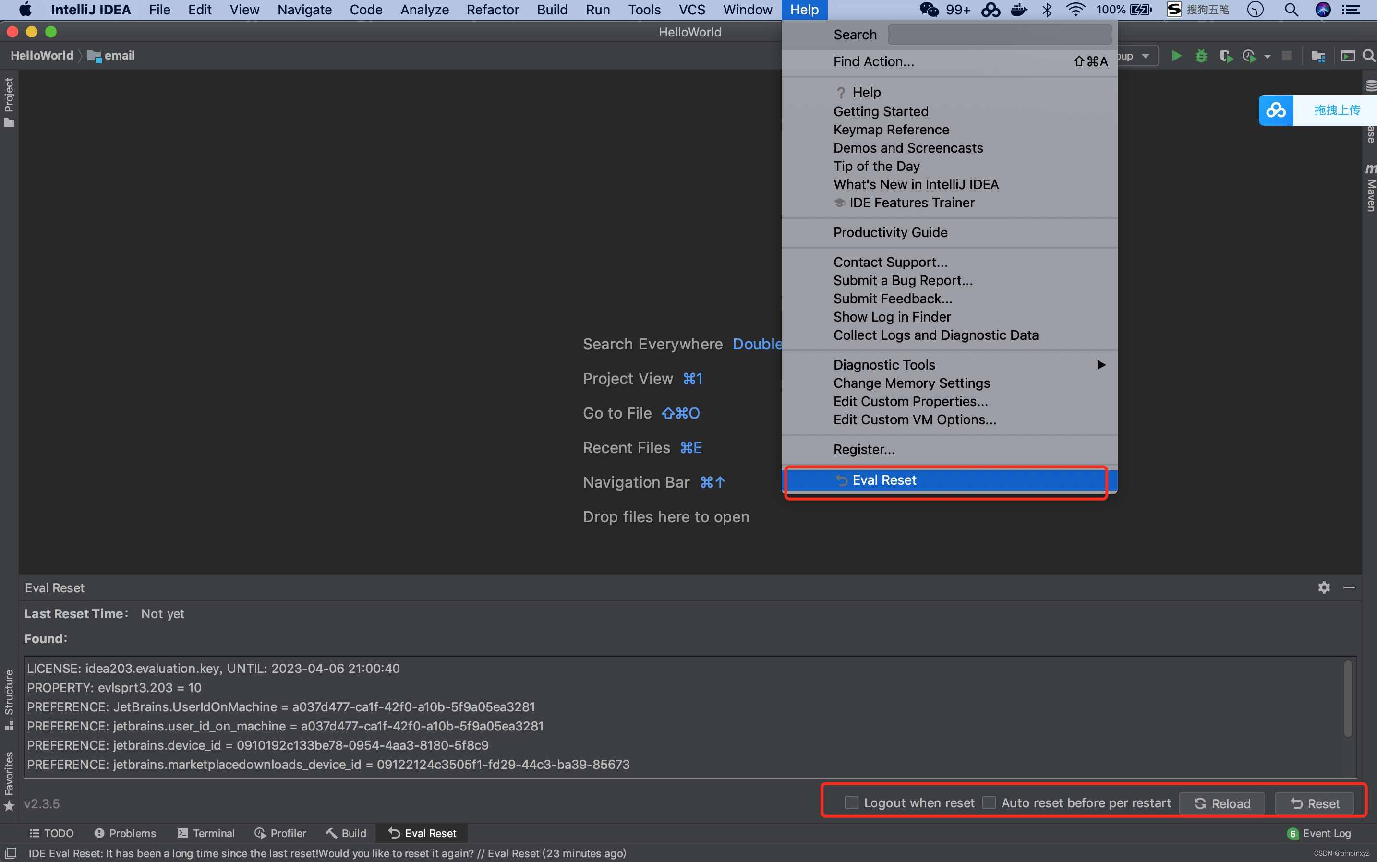Open Project Structure folder icon
This screenshot has height=862, width=1377.
click(1317, 56)
